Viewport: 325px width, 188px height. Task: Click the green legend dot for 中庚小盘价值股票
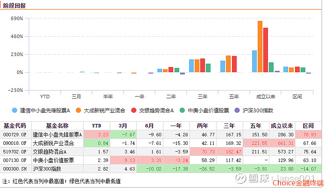[182, 110]
